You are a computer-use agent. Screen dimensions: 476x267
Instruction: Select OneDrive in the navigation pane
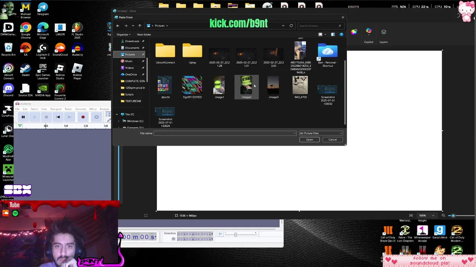click(131, 75)
